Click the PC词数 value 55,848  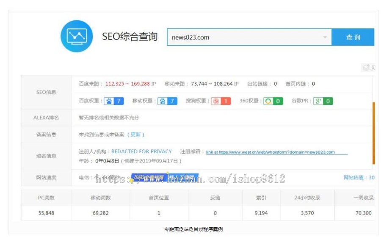point(46,213)
